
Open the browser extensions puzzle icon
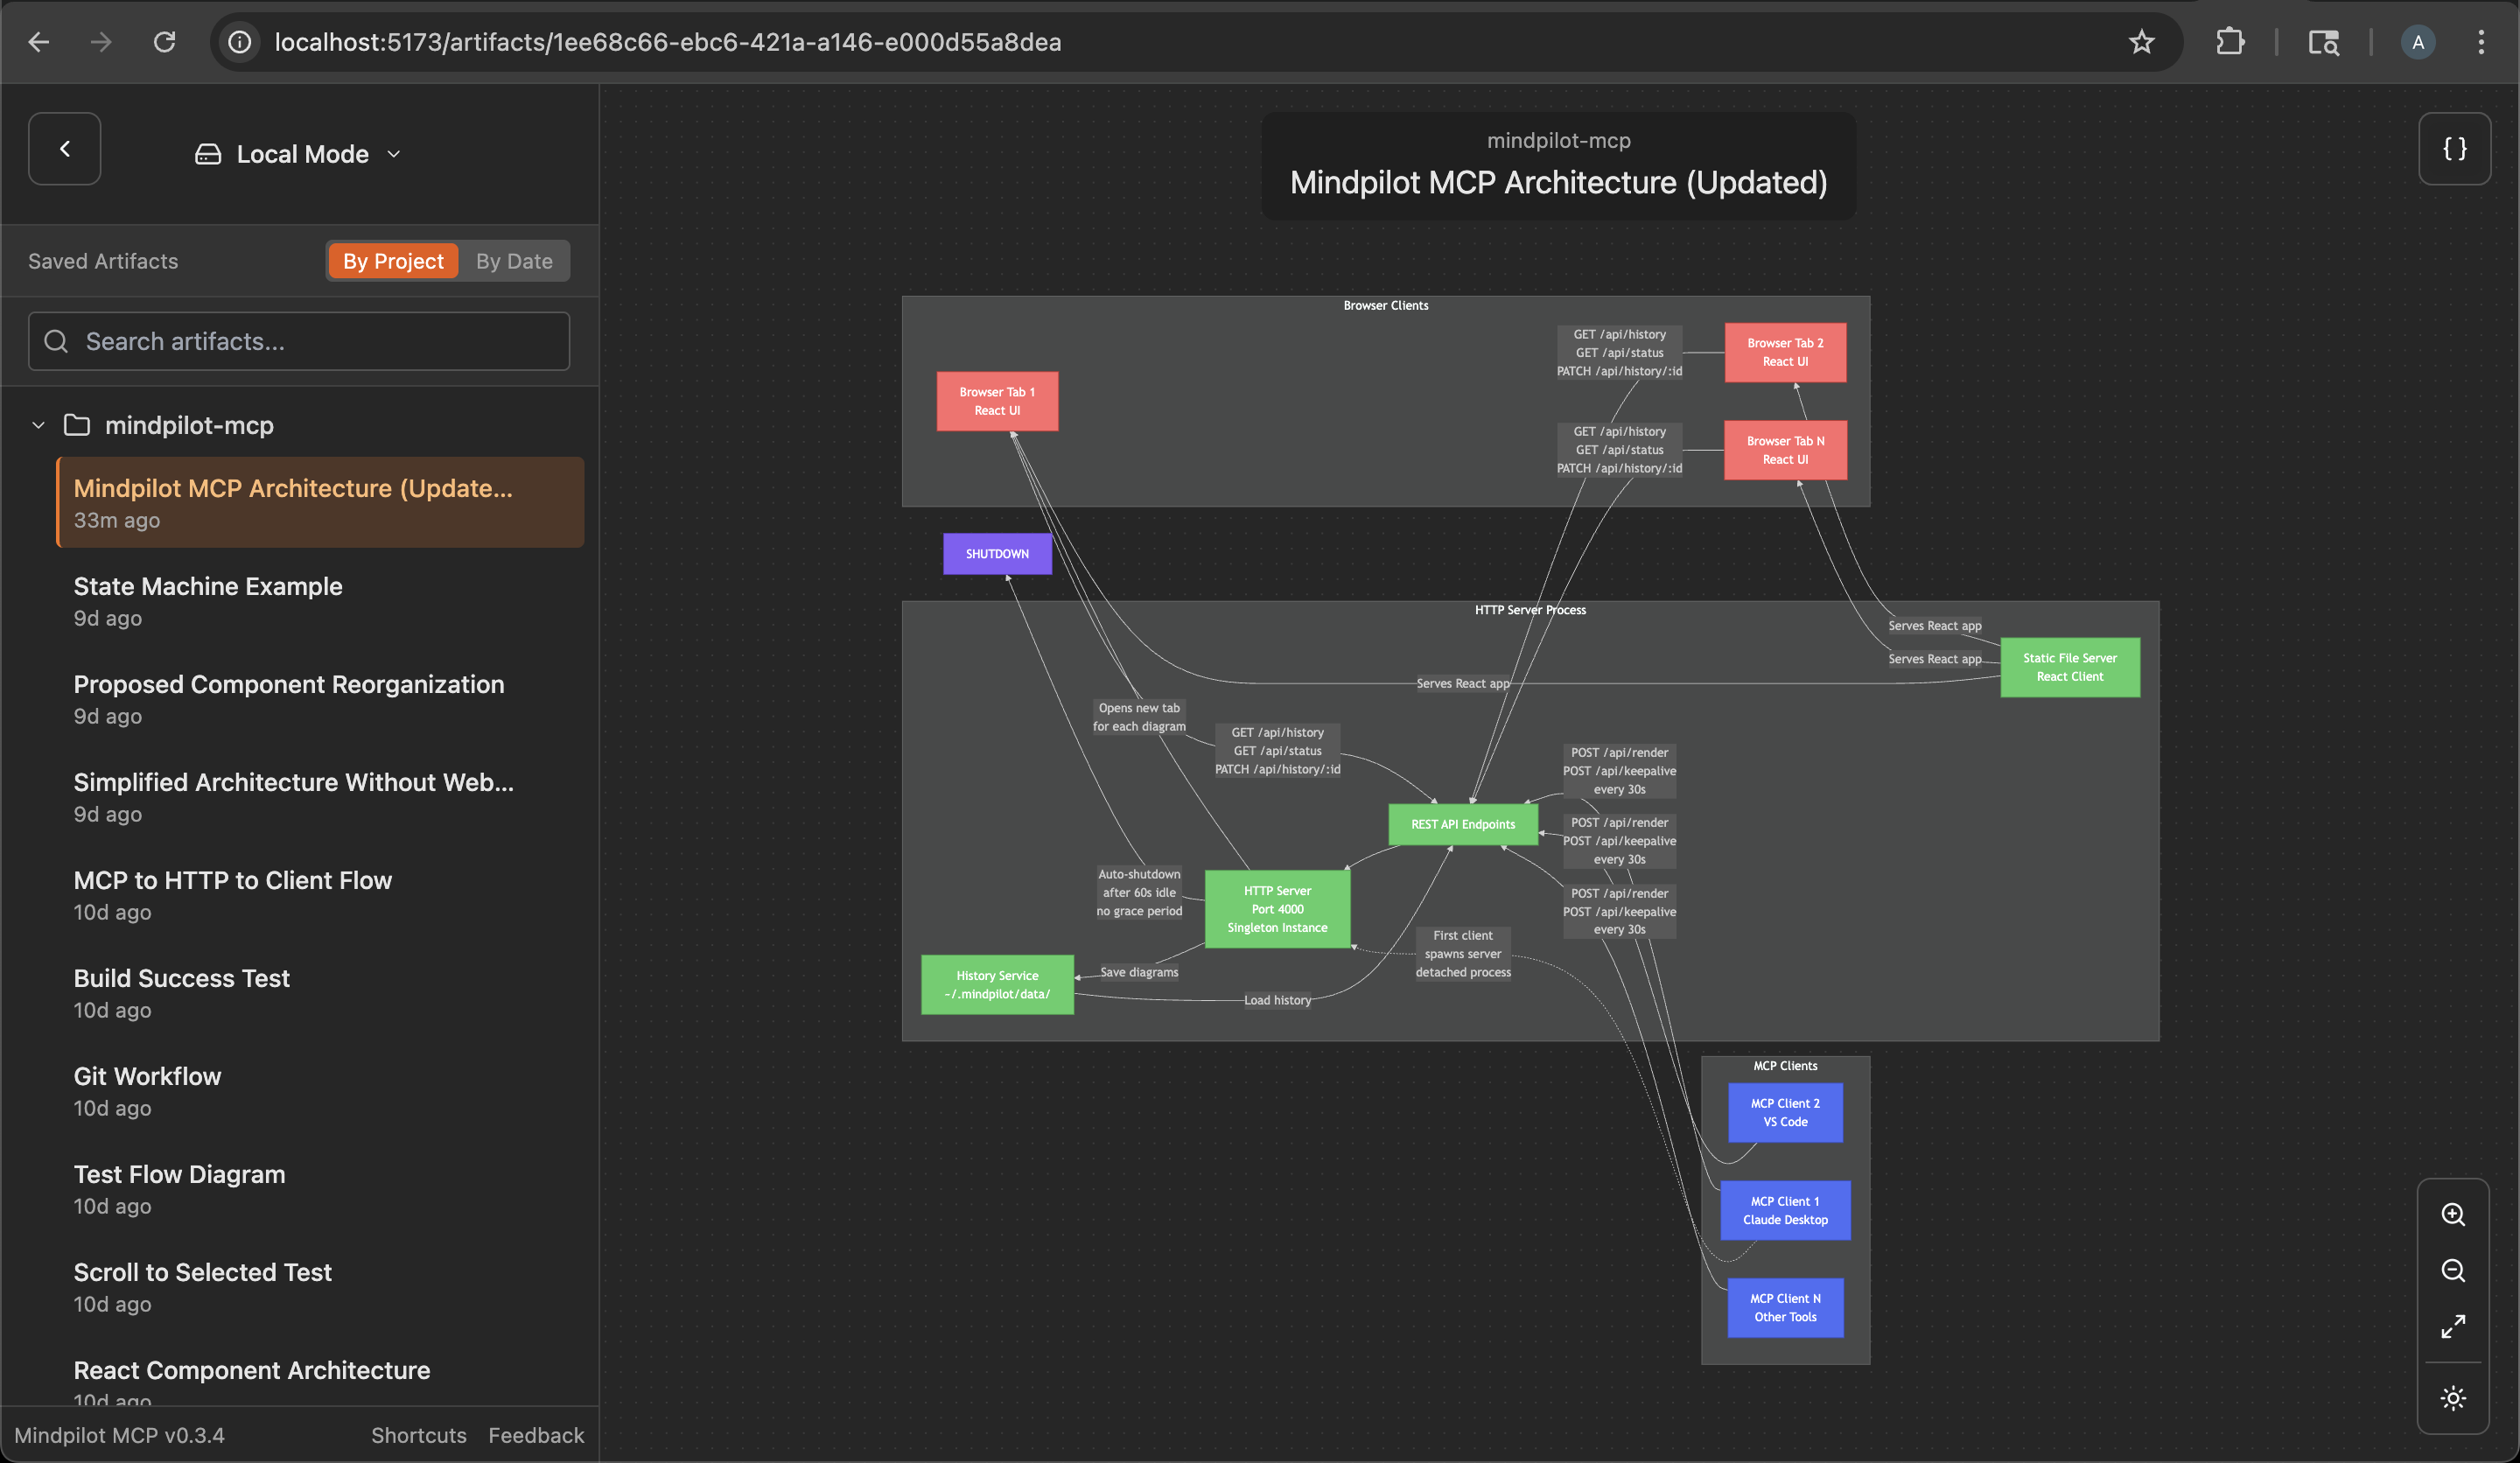tap(2230, 42)
